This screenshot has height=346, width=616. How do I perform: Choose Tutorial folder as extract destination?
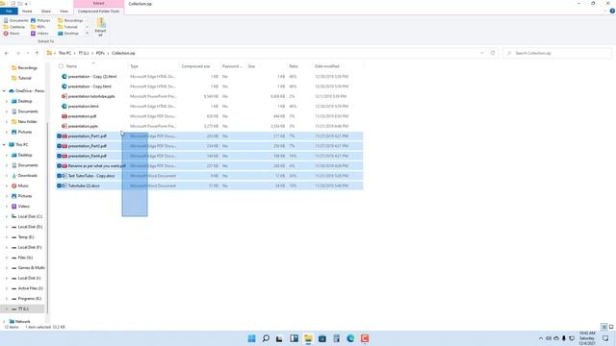click(67, 27)
